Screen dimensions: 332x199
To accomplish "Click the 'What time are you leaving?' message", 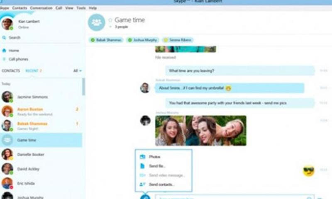I will 240,70.
